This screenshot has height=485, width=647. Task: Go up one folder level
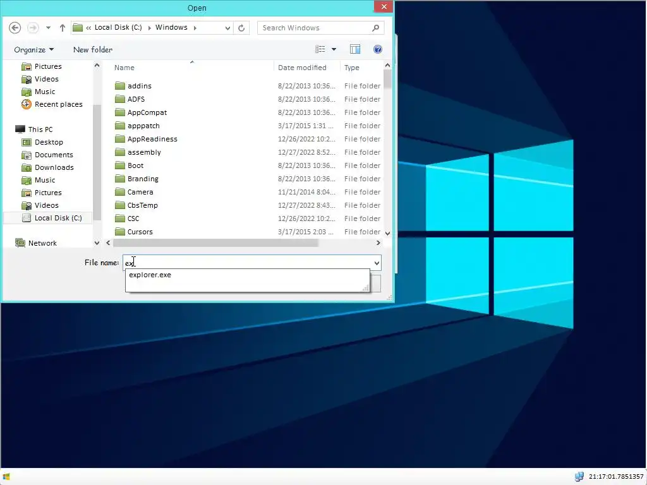click(63, 28)
